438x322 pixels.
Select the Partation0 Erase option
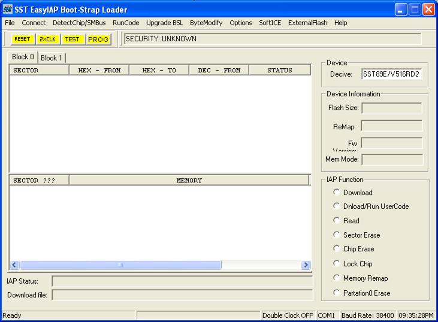pos(362,293)
